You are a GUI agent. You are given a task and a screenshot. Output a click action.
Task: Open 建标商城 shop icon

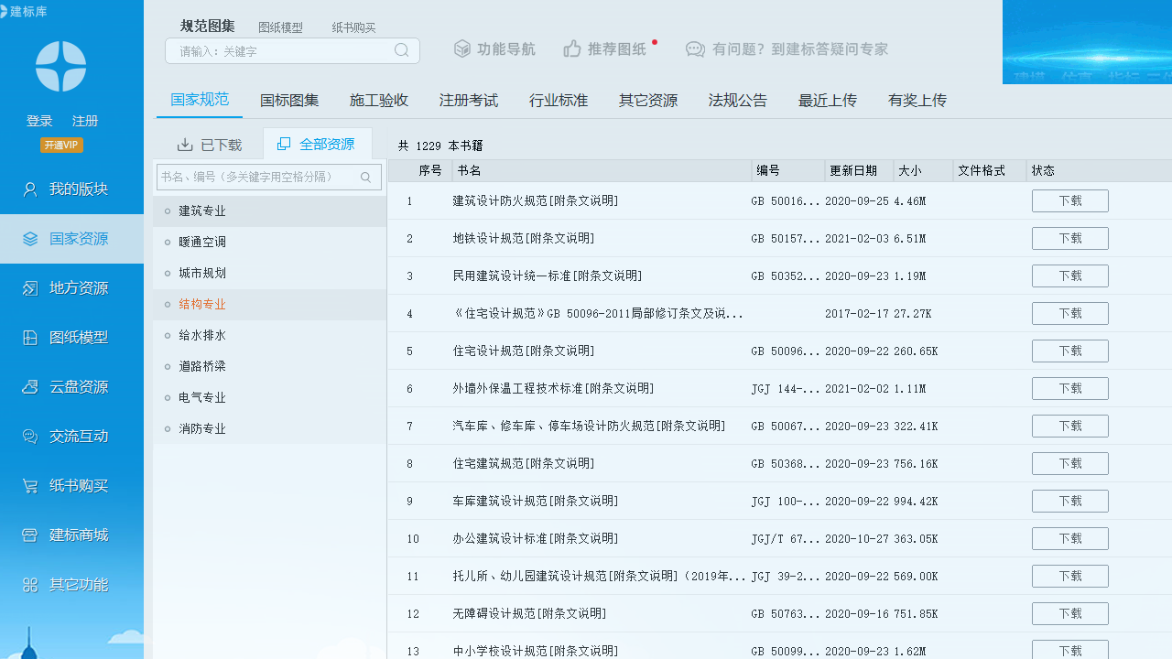pos(30,535)
